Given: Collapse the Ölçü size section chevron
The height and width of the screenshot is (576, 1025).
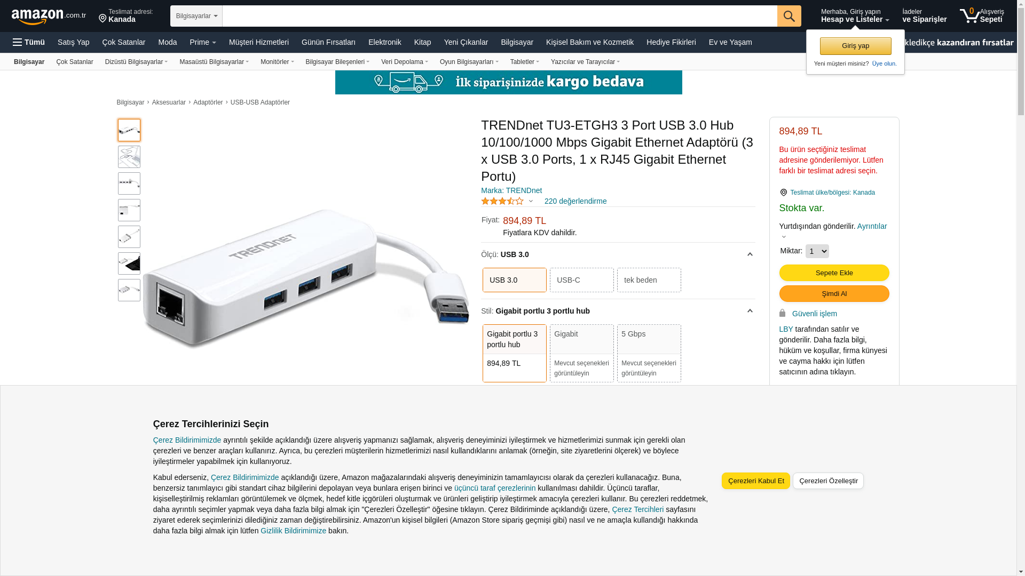Looking at the screenshot, I should click(750, 254).
